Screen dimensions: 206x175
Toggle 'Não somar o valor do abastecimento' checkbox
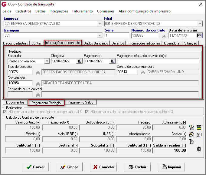point(87,112)
